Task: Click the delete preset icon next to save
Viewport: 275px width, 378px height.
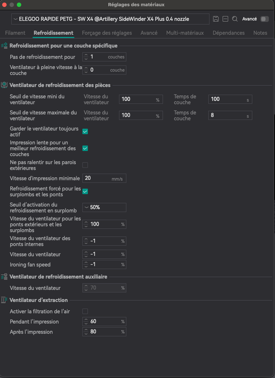Action: point(226,19)
